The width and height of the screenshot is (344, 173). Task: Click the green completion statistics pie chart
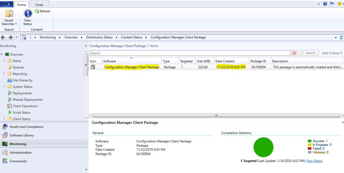[x=263, y=147]
